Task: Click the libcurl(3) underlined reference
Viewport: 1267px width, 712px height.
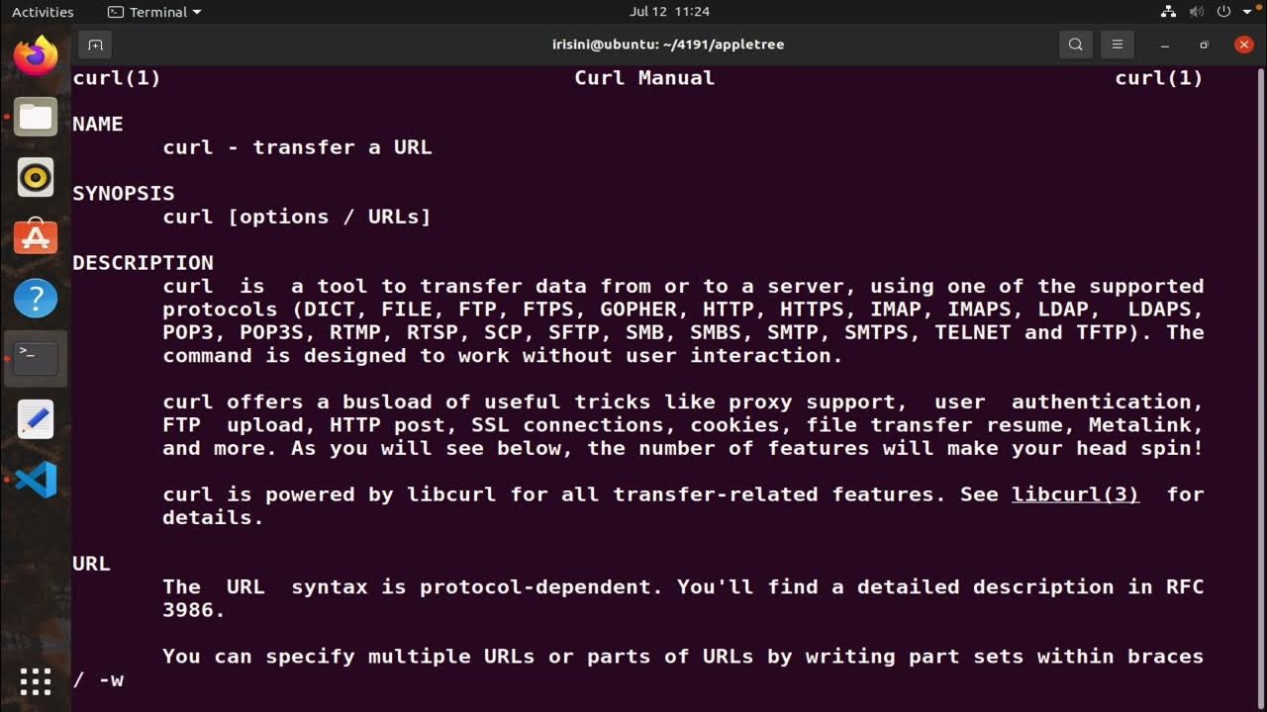Action: pyautogui.click(x=1075, y=494)
